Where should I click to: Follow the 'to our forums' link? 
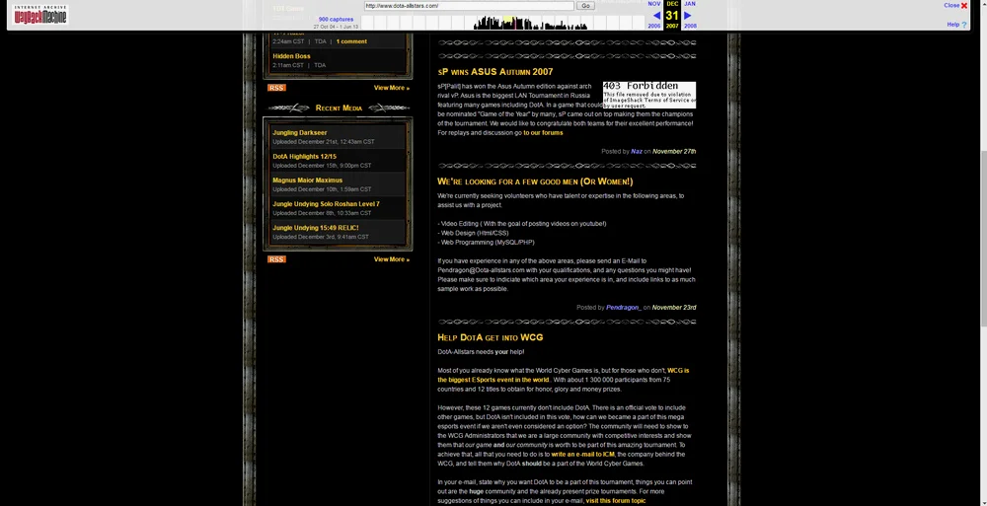coord(543,133)
